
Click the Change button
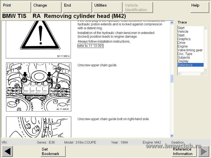[x=47, y=7]
